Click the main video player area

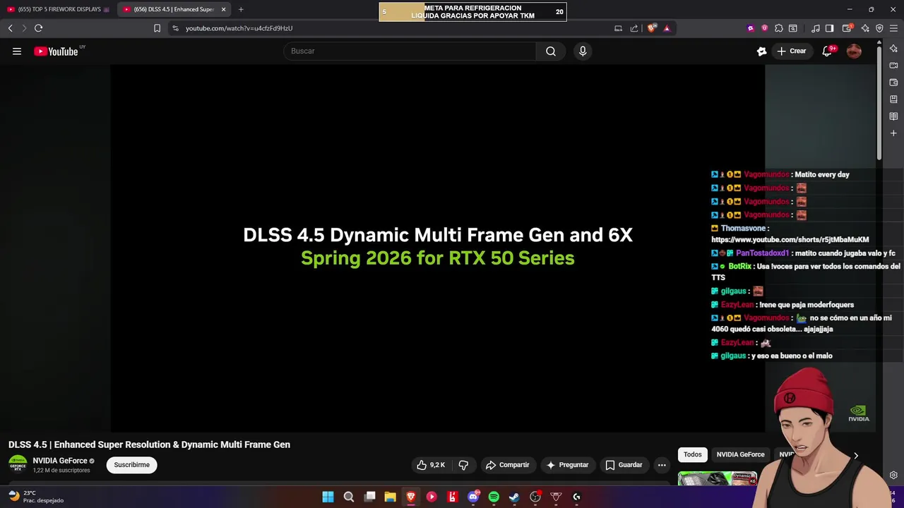pos(437,247)
